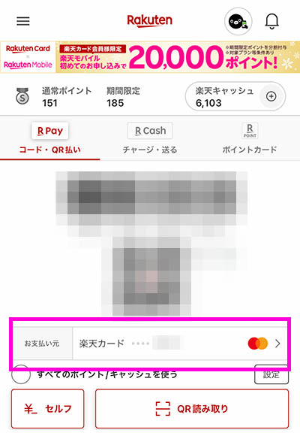Image resolution: width=300 pixels, height=436 pixels.
Task: Tap the 設定 button
Action: pos(271,374)
